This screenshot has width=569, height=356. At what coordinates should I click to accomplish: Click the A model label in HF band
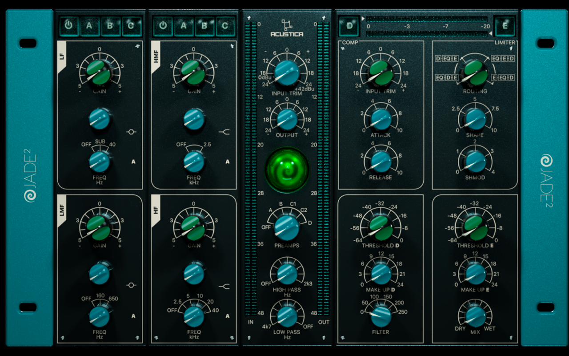click(228, 316)
